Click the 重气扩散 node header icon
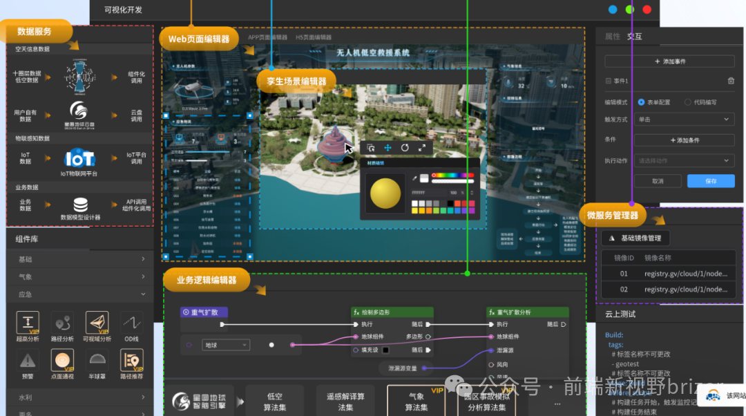The height and width of the screenshot is (416, 746). click(186, 312)
